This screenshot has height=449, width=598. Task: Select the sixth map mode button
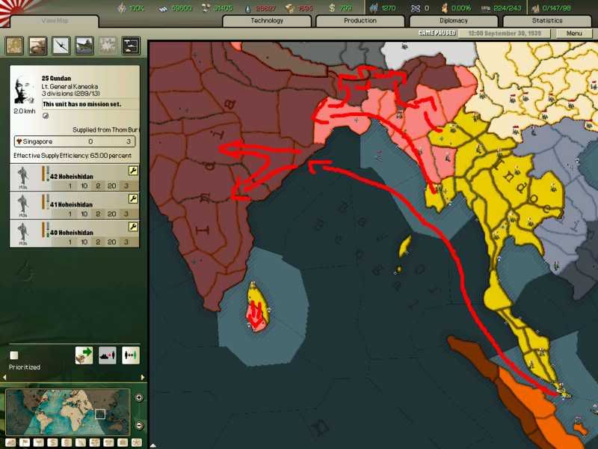pyautogui.click(x=81, y=442)
